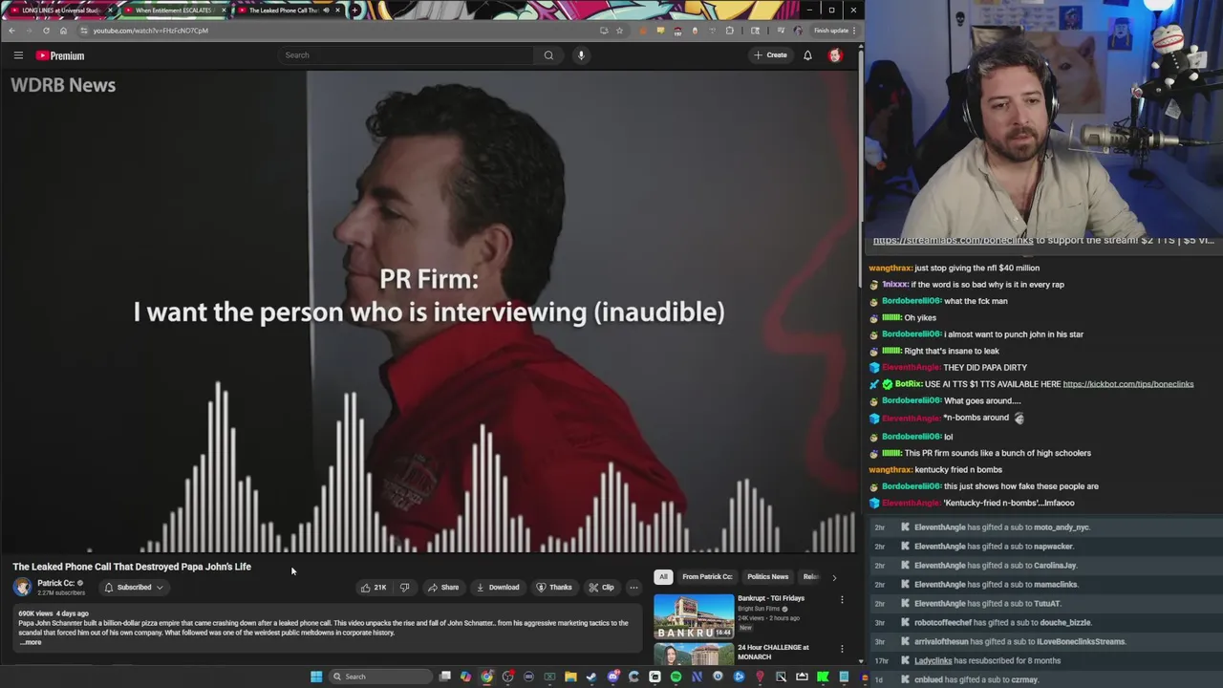Reload the page with the refresh icon
The height and width of the screenshot is (688, 1223).
[x=46, y=31]
